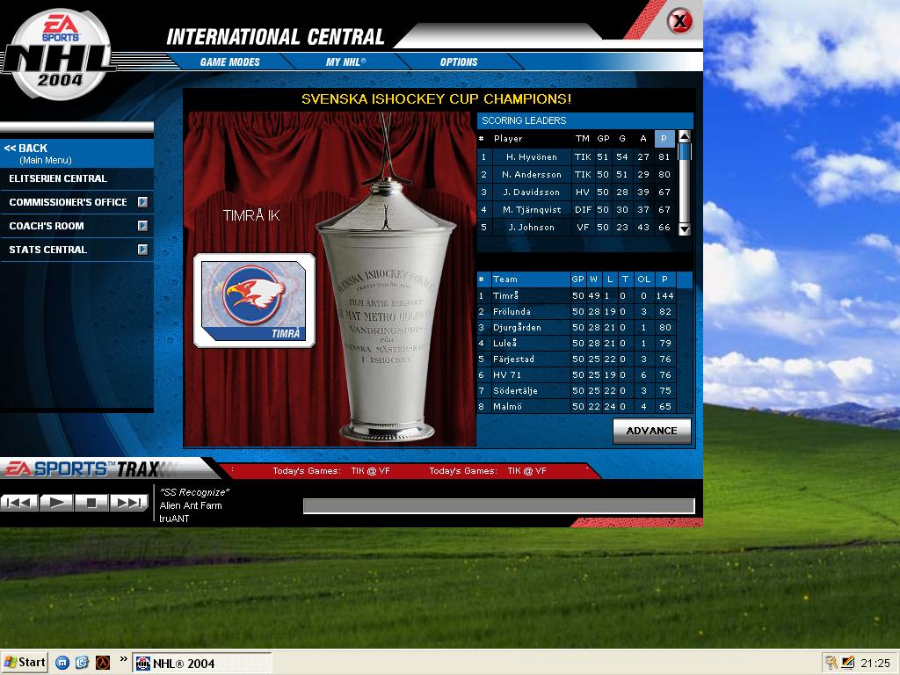Launch the Maxthon browser from quick launch
The image size is (900, 675).
62,663
